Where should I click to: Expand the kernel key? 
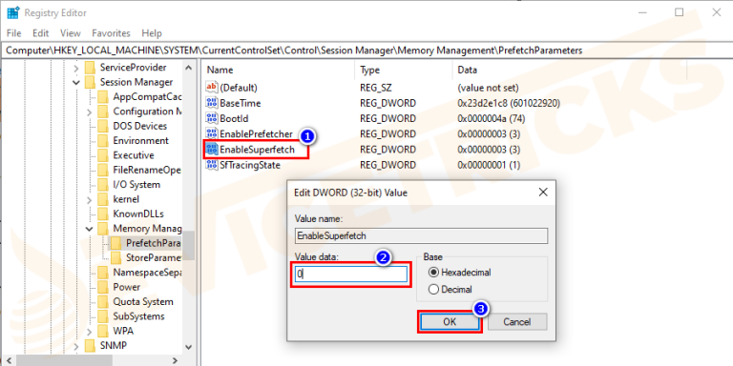89,199
